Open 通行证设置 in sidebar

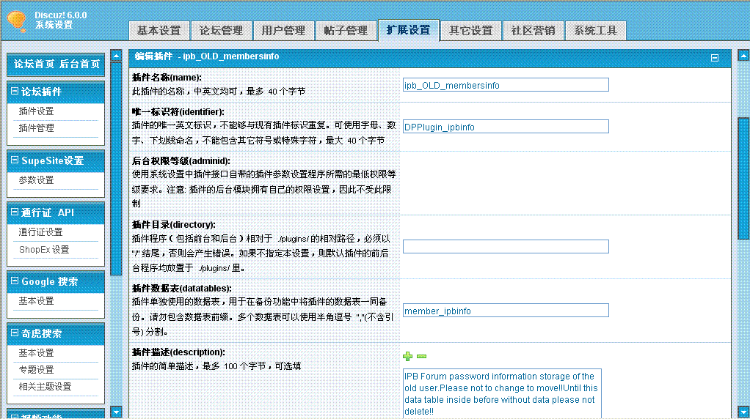[x=40, y=232]
